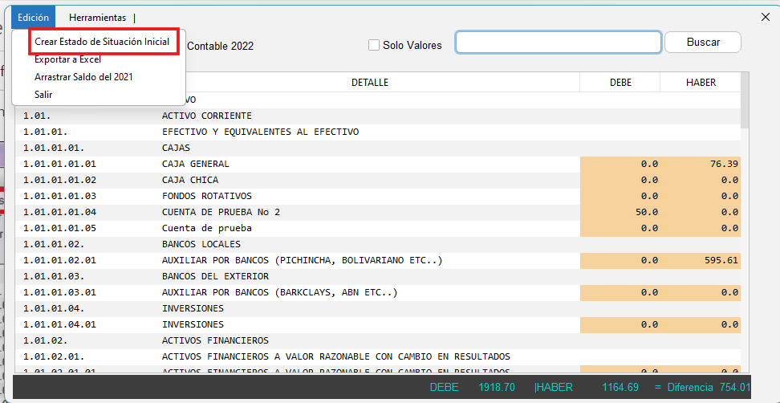Choose Exportar a Excel option
The image size is (780, 403).
pyautogui.click(x=67, y=59)
